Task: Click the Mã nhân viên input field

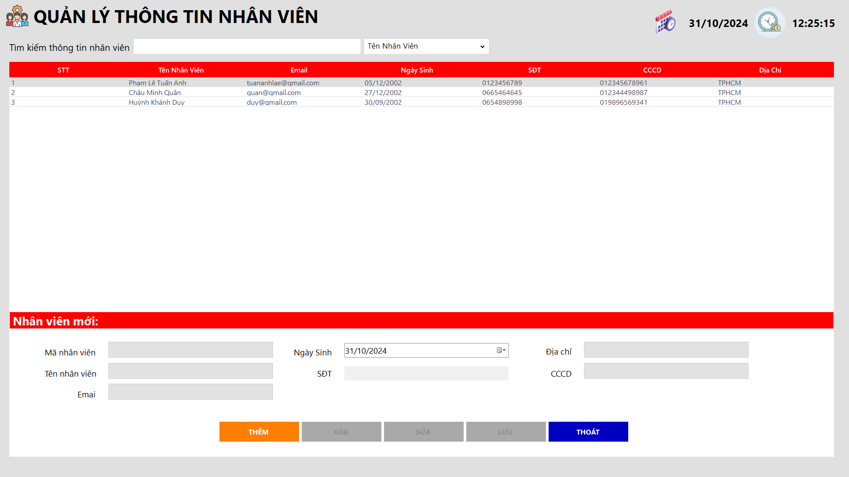Action: click(191, 350)
